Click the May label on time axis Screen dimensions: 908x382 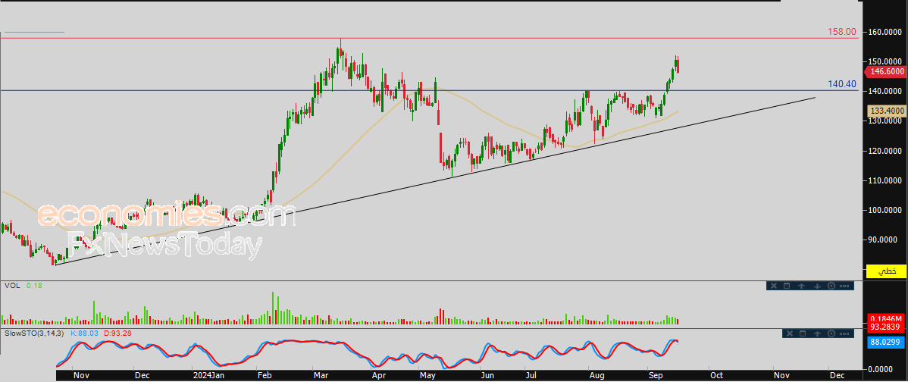pos(427,375)
